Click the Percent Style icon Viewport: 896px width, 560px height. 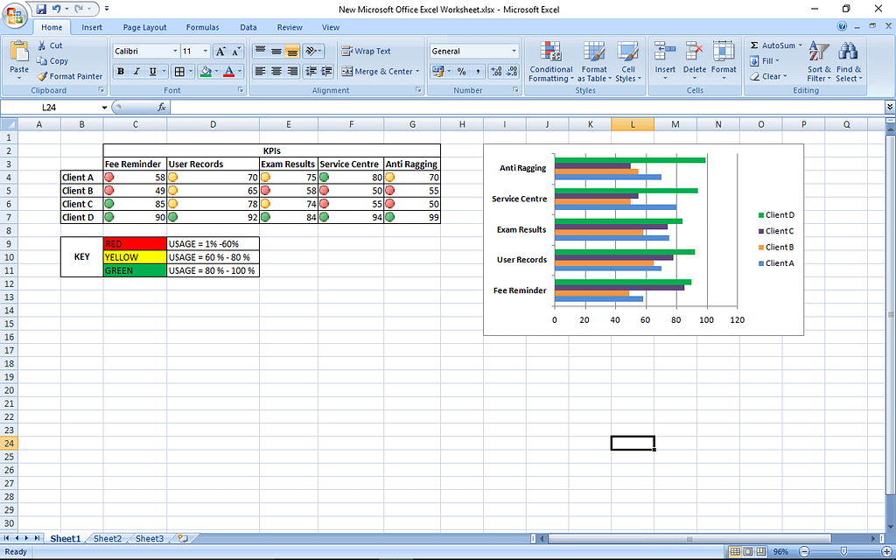[x=461, y=72]
